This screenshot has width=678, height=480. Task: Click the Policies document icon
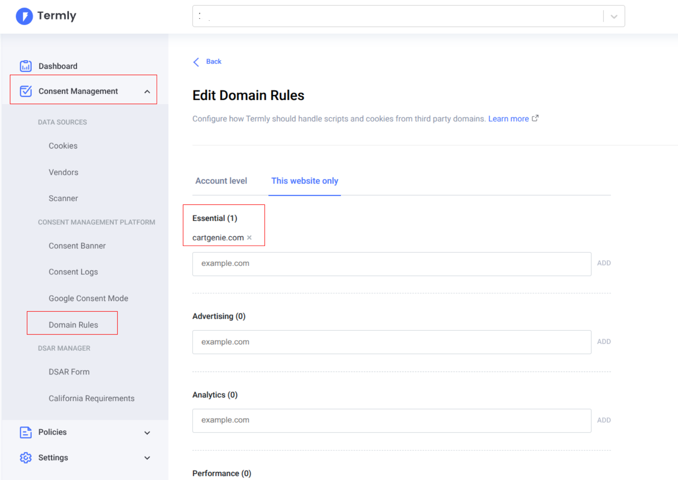(x=26, y=432)
